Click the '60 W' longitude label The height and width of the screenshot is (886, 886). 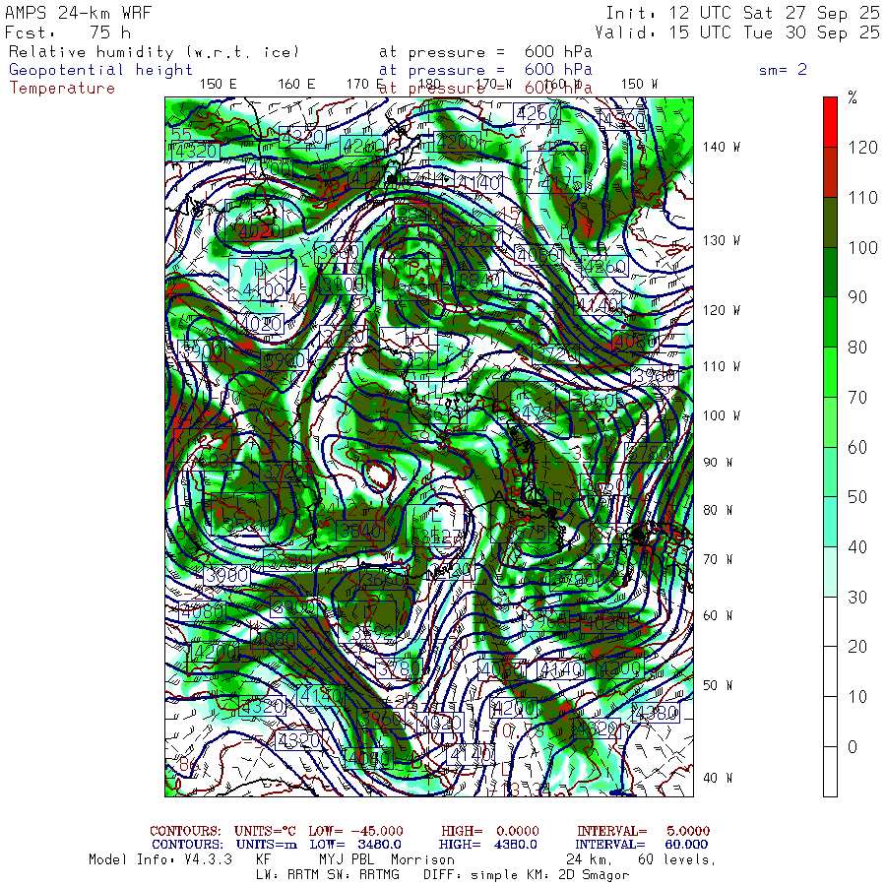pos(718,615)
